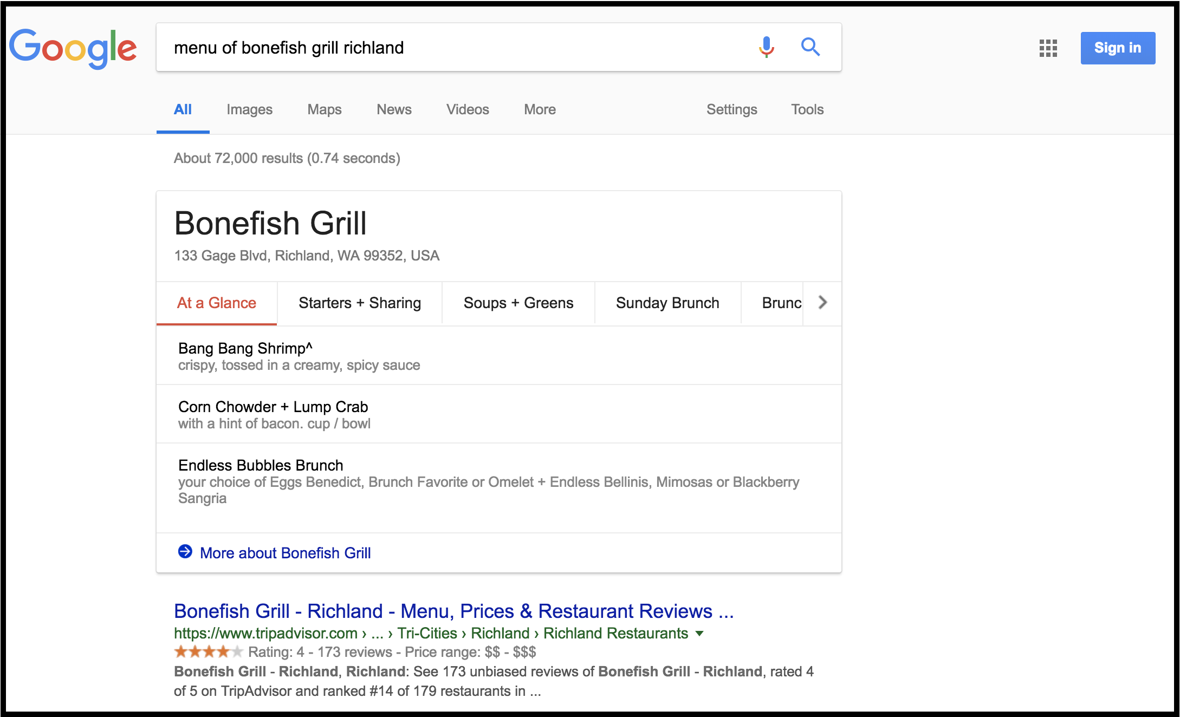Viewport: 1180px width, 717px height.
Task: Click the blue magnifier search icon
Action: tap(811, 47)
